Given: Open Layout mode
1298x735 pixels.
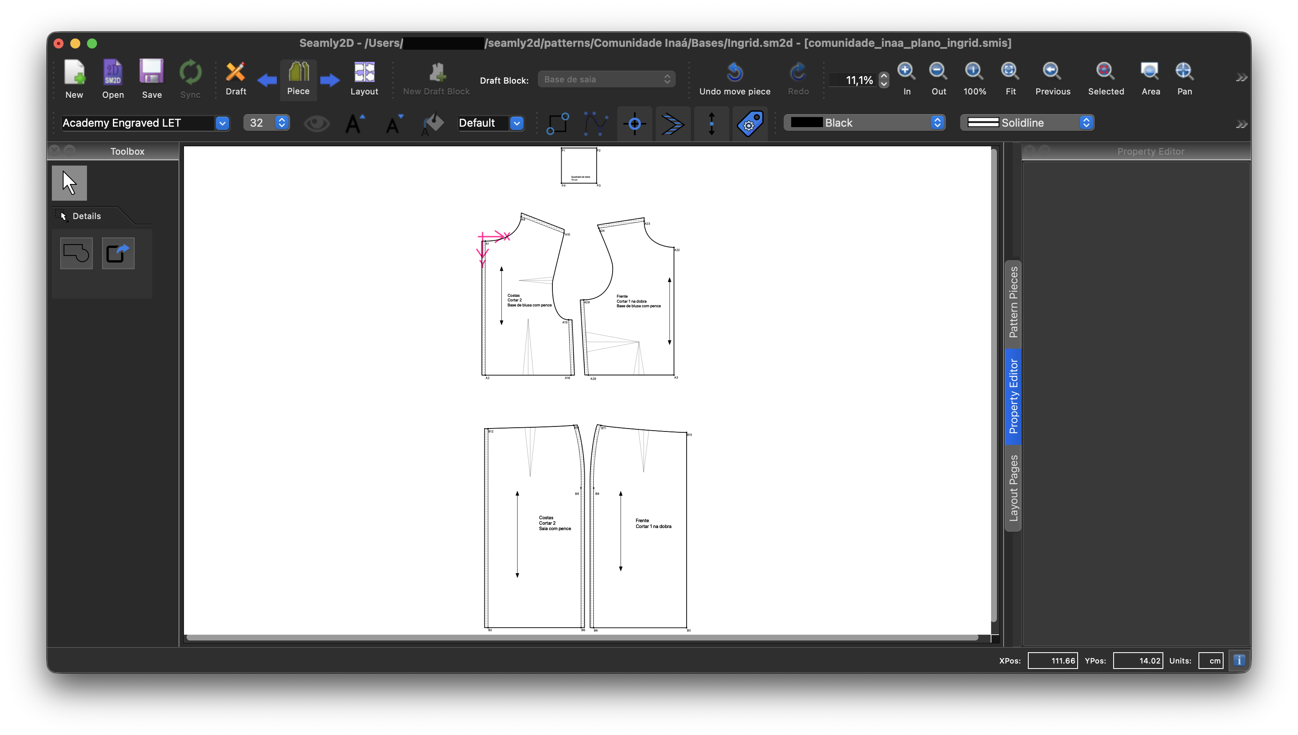Looking at the screenshot, I should pyautogui.click(x=364, y=78).
